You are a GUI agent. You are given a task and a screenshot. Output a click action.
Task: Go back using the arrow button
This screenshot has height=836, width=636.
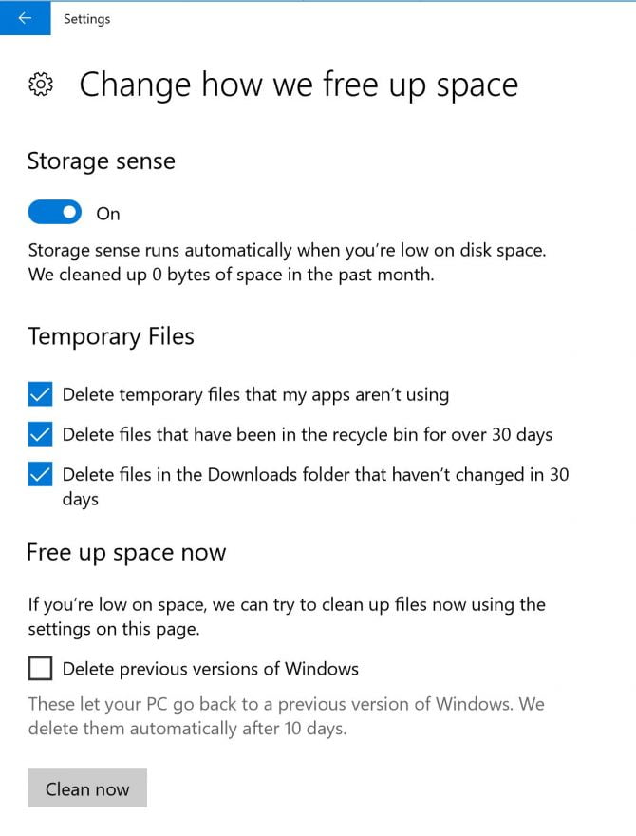click(x=25, y=18)
